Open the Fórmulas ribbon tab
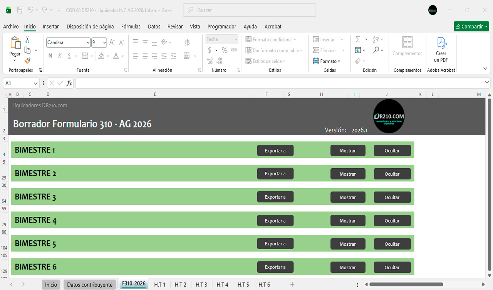 tap(131, 27)
